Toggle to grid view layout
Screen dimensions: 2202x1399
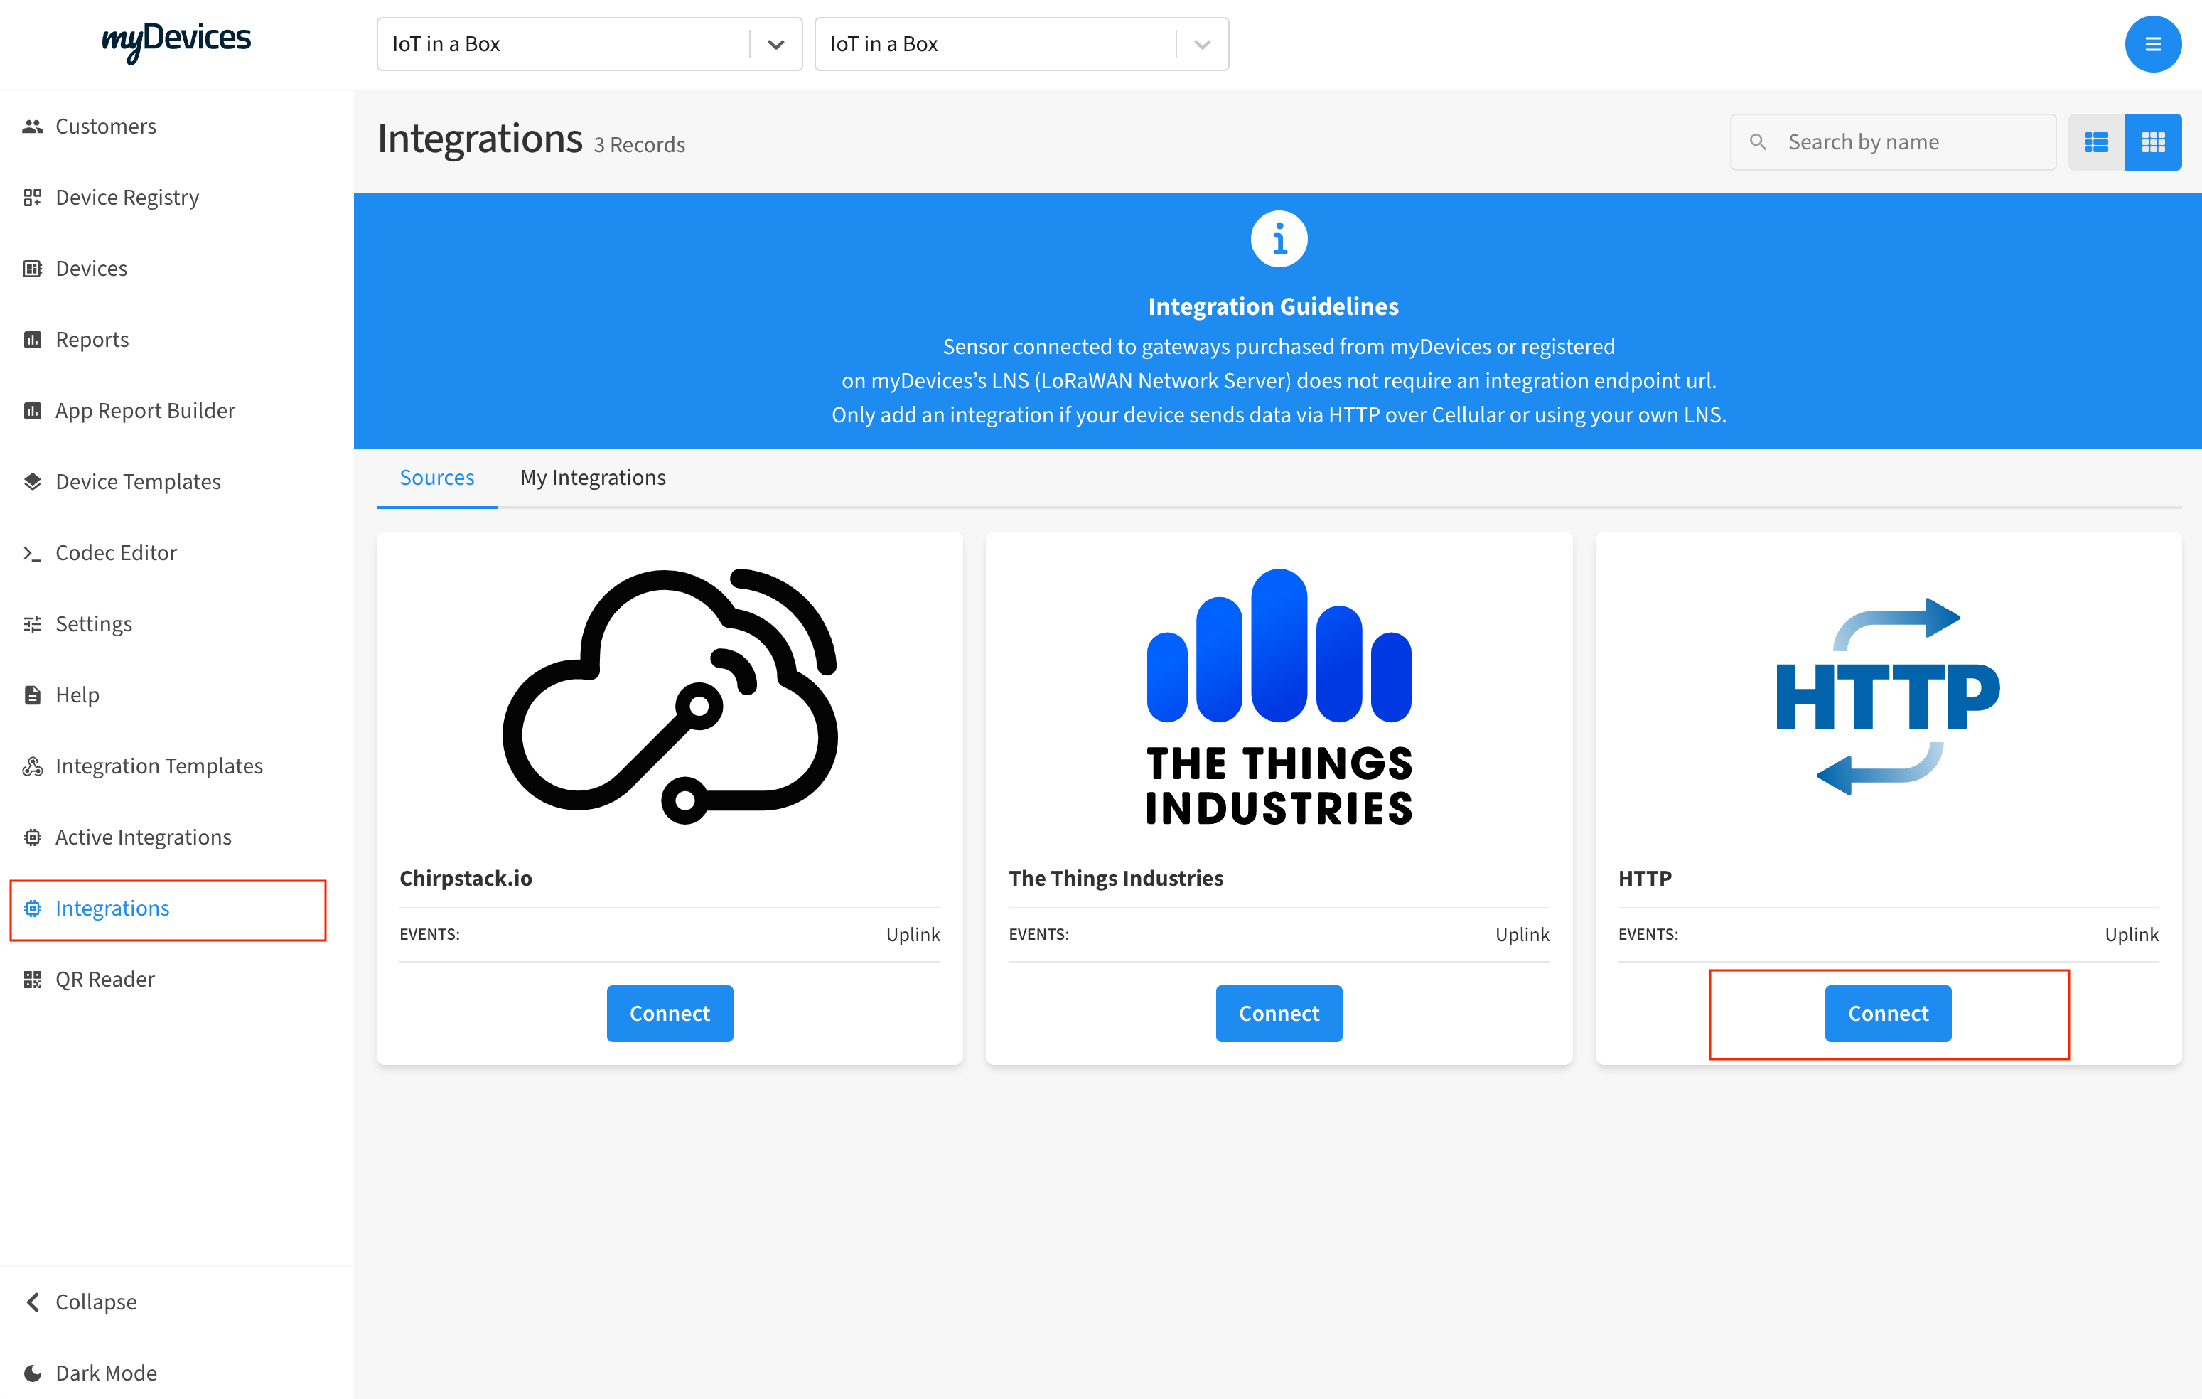(x=2152, y=141)
